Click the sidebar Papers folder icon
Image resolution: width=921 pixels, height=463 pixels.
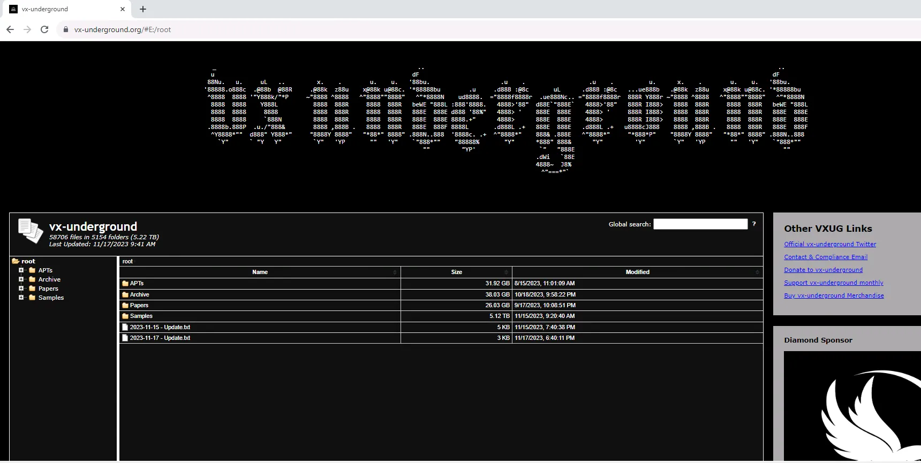pyautogui.click(x=32, y=289)
